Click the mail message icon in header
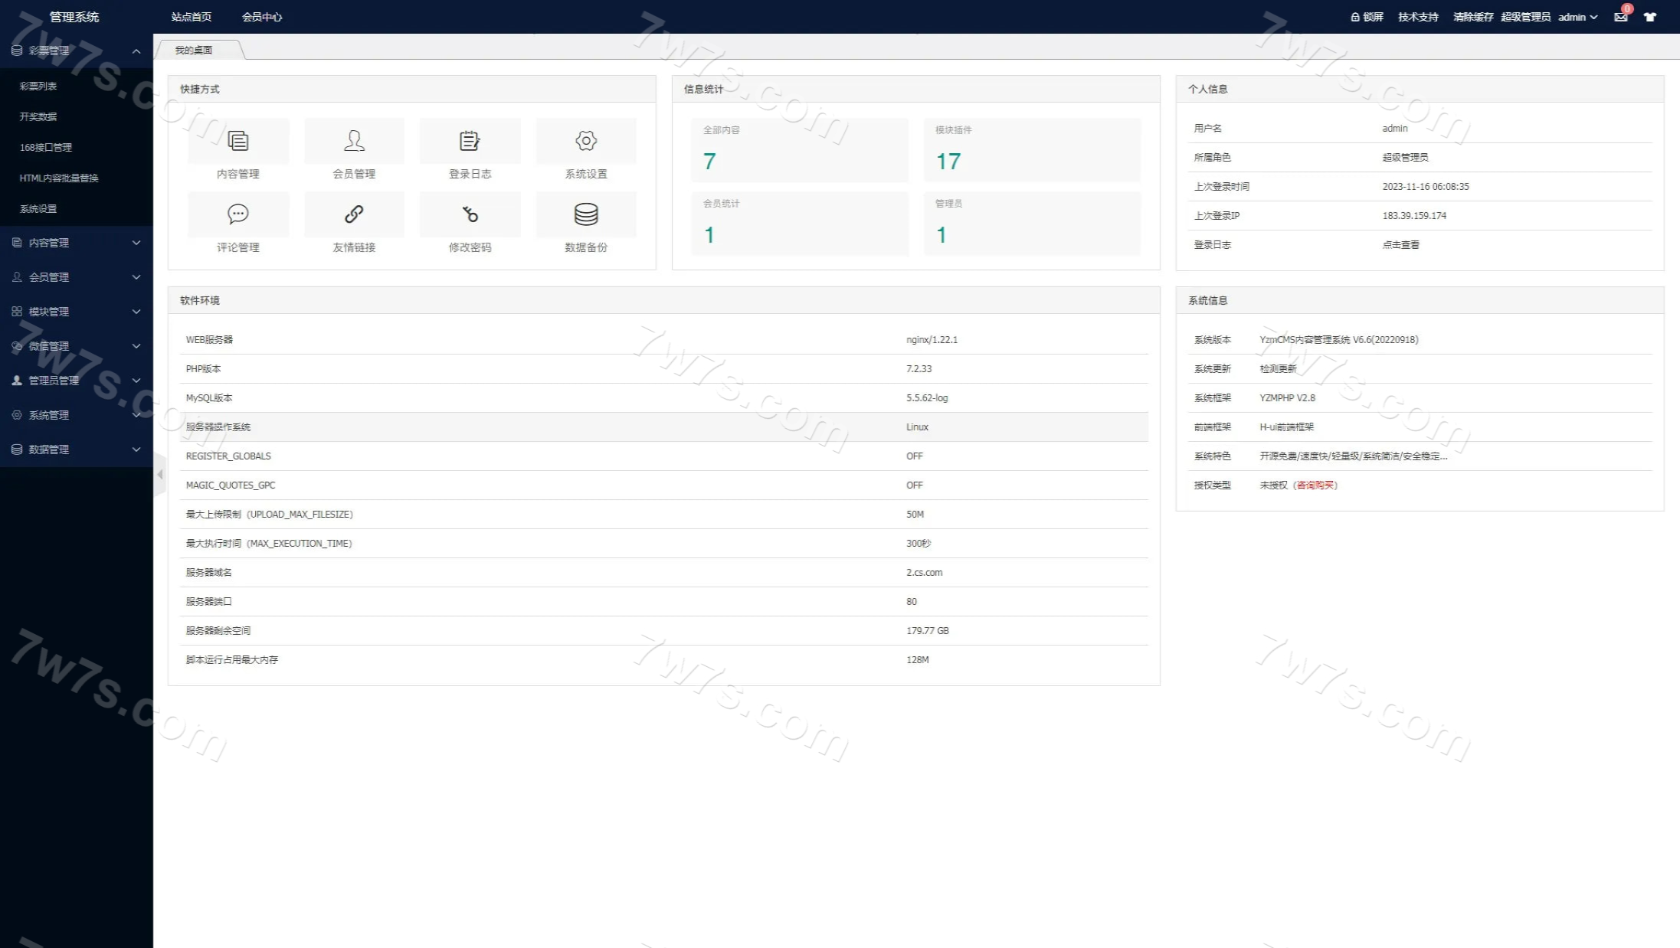Viewport: 1680px width, 948px height. tap(1620, 17)
